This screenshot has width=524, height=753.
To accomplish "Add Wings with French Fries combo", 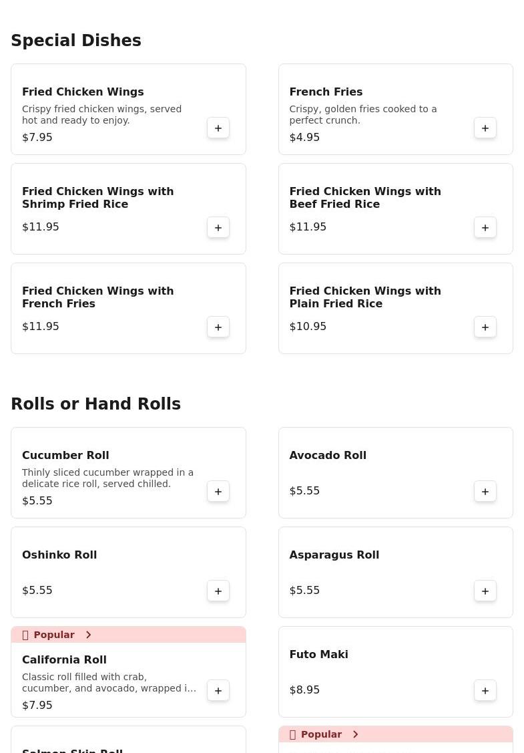I will 218,327.
